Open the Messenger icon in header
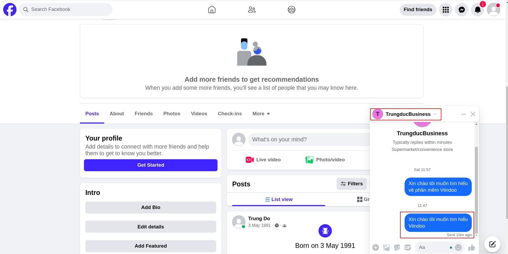Screen dimensions: 508x254 click(462, 10)
